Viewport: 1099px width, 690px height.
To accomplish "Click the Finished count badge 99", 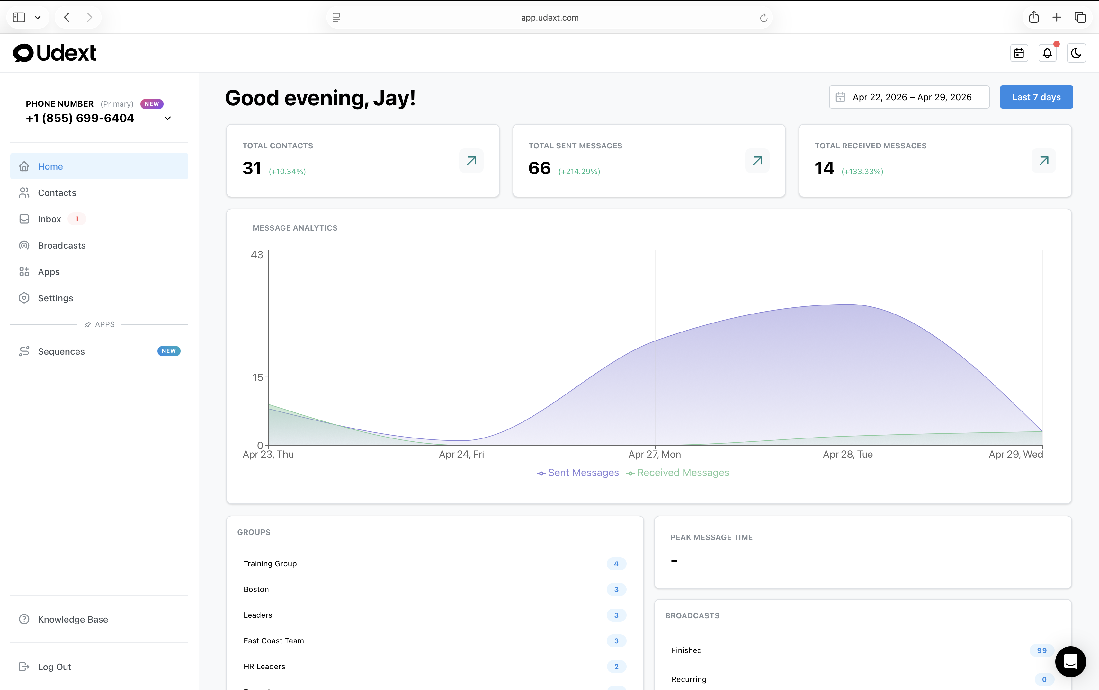I will [x=1041, y=650].
